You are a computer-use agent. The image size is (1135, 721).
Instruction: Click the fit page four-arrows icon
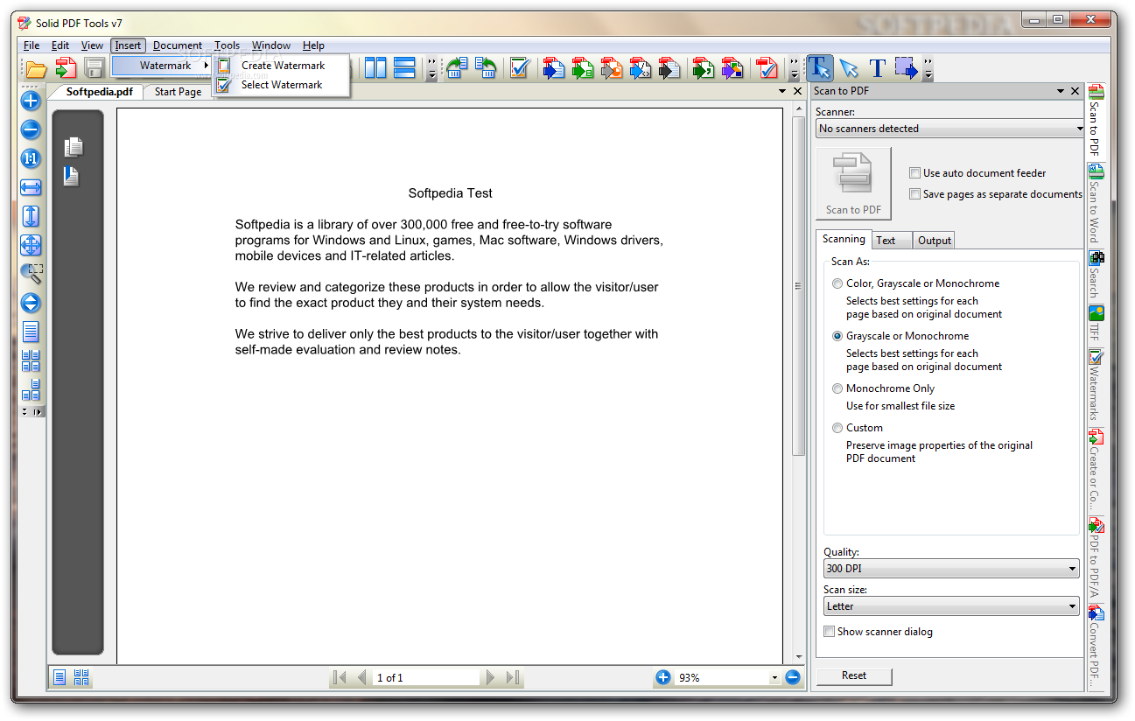pyautogui.click(x=31, y=245)
